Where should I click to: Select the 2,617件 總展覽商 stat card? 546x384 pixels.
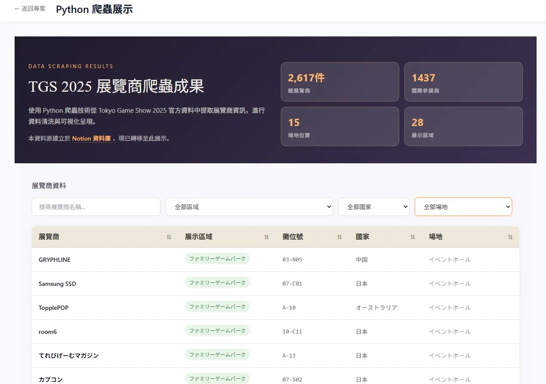(x=340, y=82)
